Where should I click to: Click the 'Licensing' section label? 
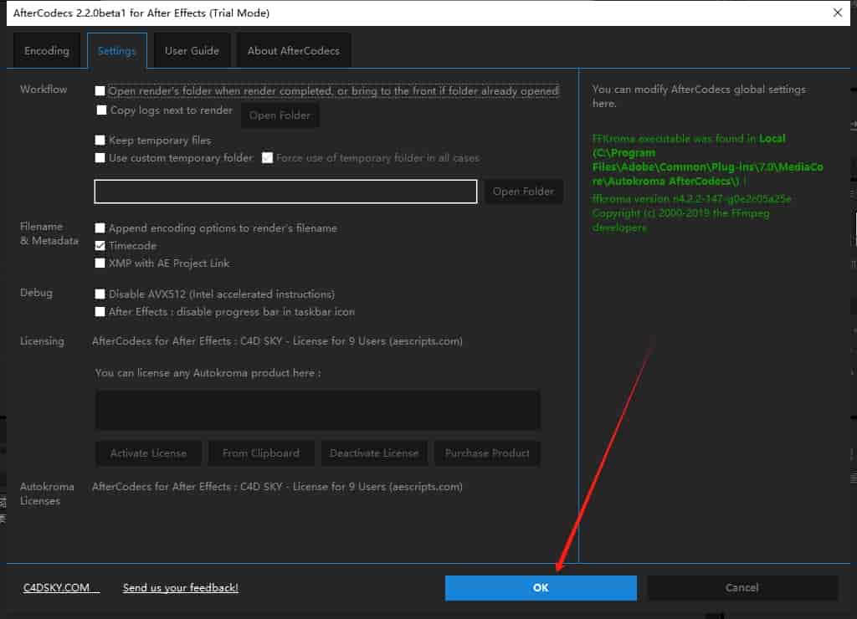coord(42,341)
